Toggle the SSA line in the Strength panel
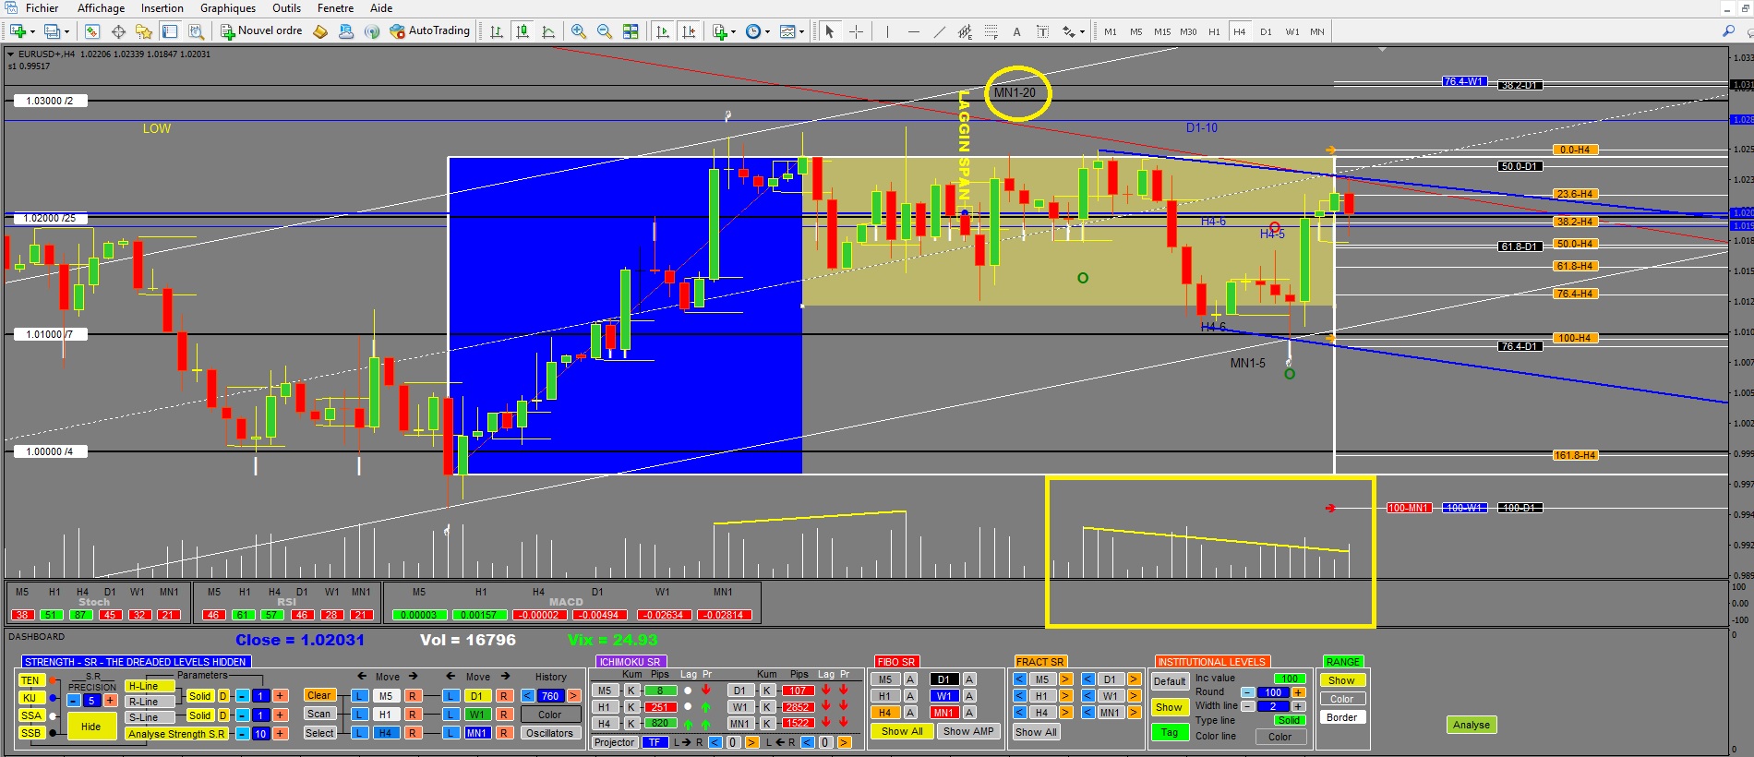The width and height of the screenshot is (1754, 757). pos(30,715)
